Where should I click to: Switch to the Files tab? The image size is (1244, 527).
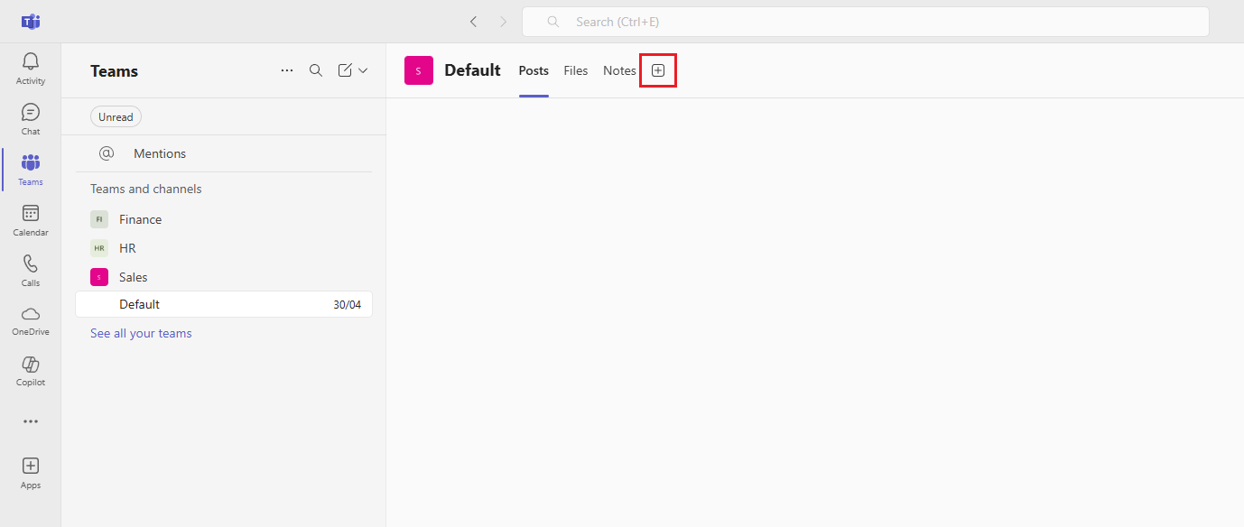click(576, 70)
